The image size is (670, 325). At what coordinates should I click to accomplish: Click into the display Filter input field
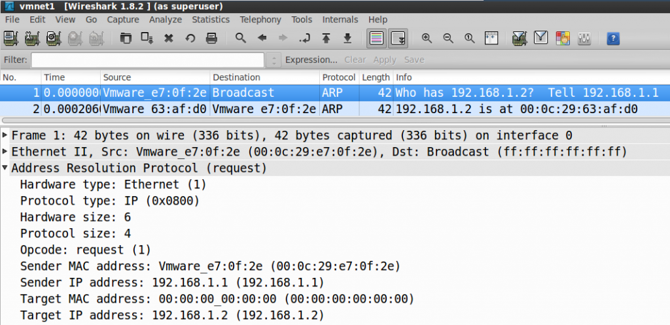pos(147,60)
